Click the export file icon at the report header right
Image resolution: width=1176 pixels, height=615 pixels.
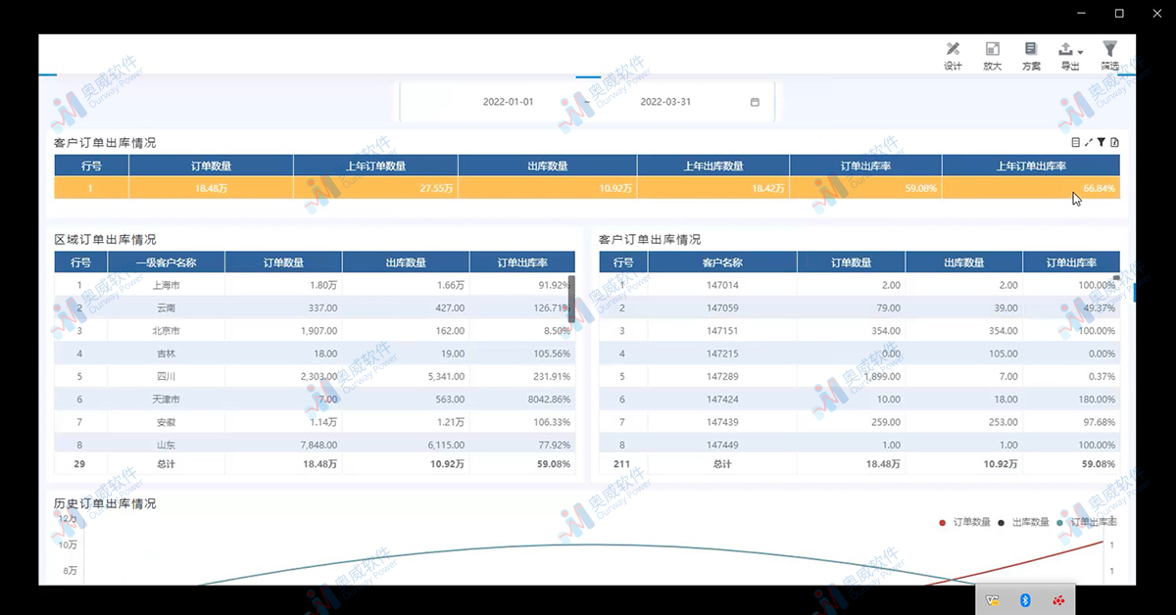click(1112, 142)
